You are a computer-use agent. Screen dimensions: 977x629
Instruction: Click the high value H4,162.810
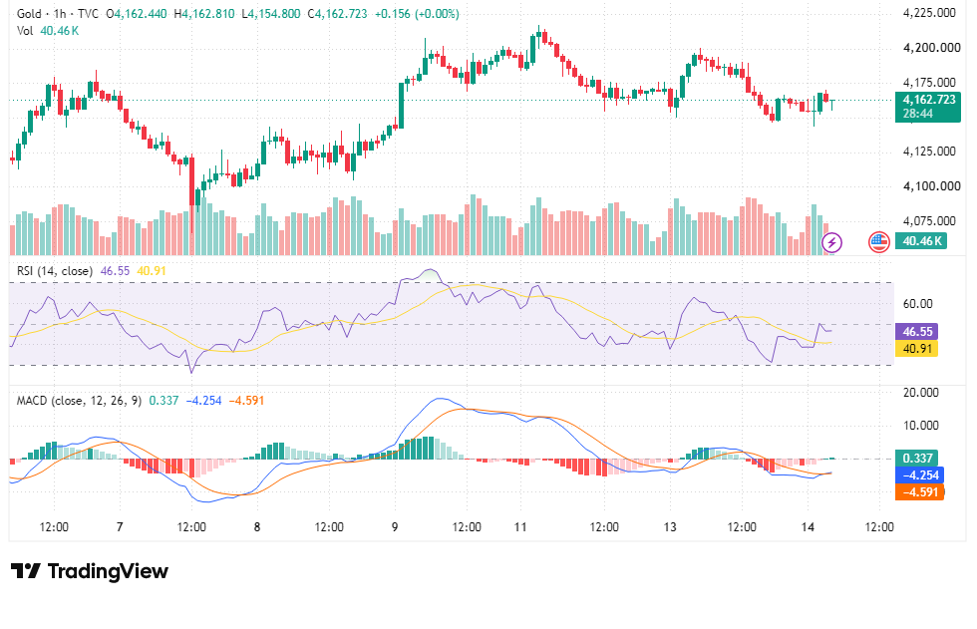coord(203,14)
